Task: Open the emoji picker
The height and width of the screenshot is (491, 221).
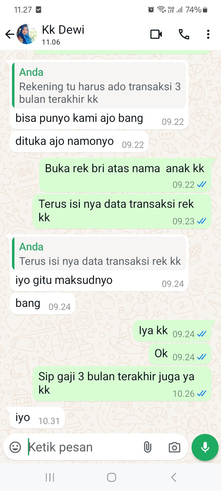Action: tap(15, 447)
